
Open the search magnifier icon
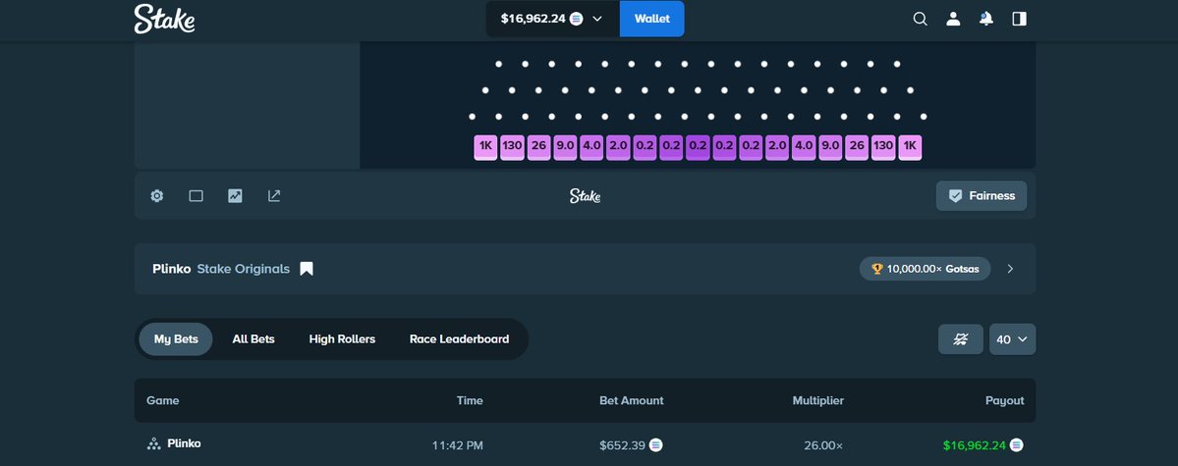coord(920,19)
